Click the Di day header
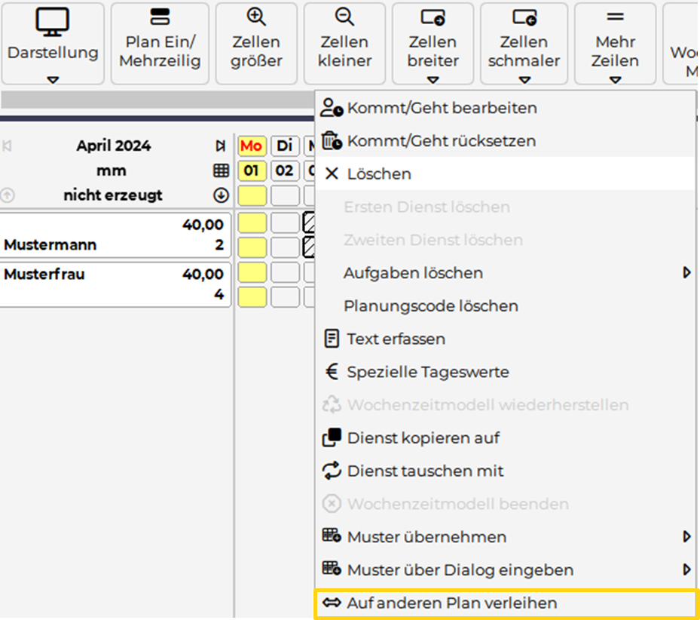The height and width of the screenshot is (620, 700). click(284, 146)
